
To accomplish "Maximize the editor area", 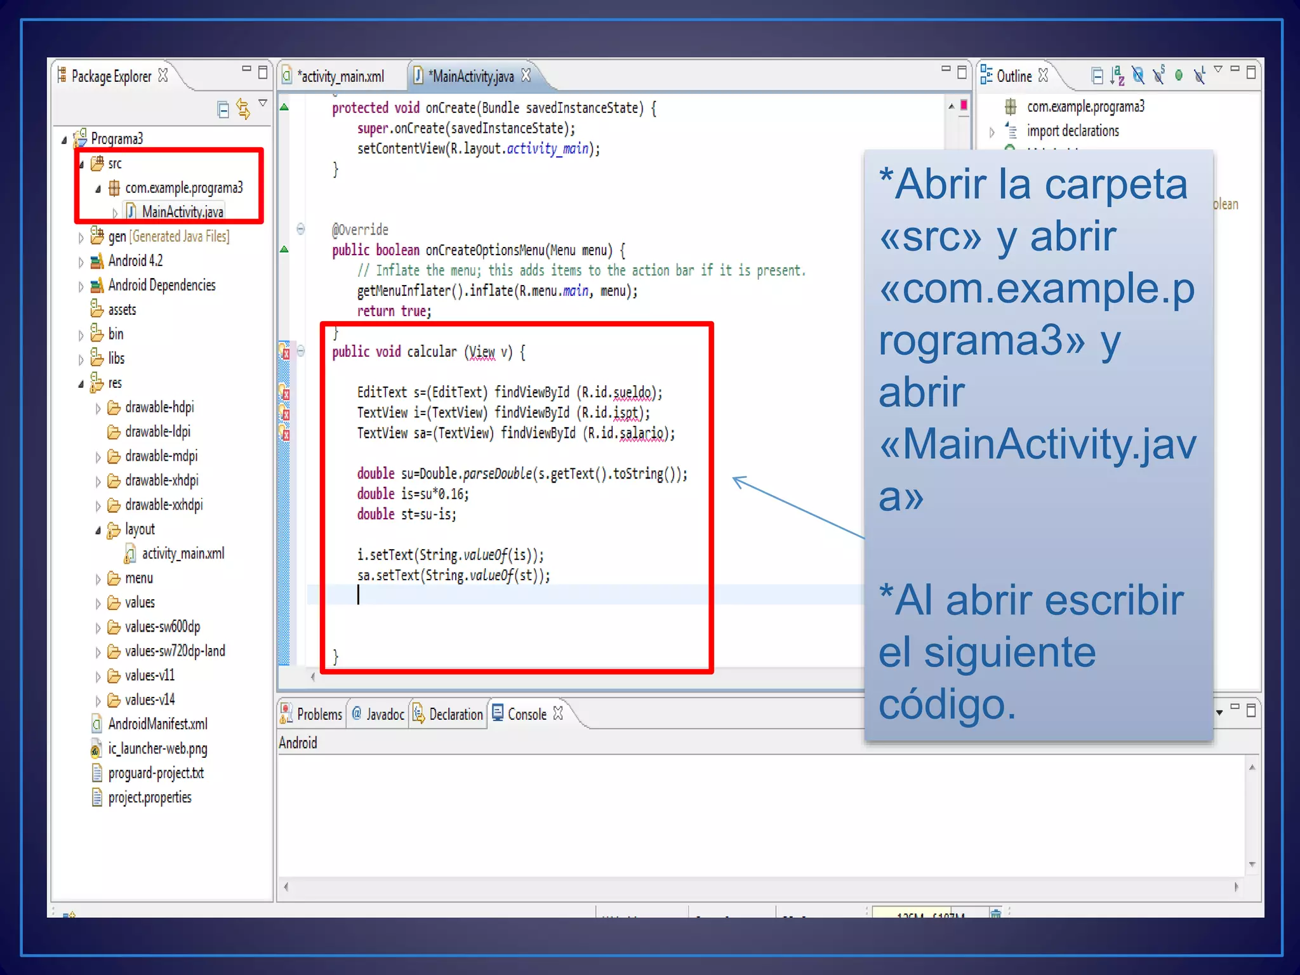I will [x=962, y=72].
